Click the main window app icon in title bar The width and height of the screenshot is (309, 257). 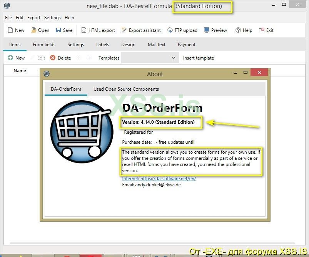pyautogui.click(x=7, y=6)
